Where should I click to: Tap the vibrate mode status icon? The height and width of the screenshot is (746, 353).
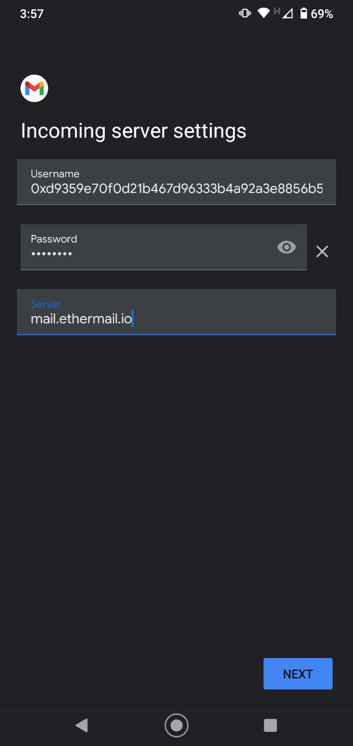coord(243,12)
